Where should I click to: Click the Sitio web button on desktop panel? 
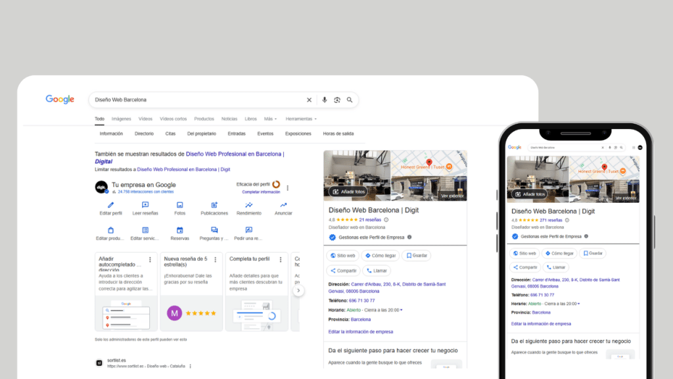tap(342, 255)
